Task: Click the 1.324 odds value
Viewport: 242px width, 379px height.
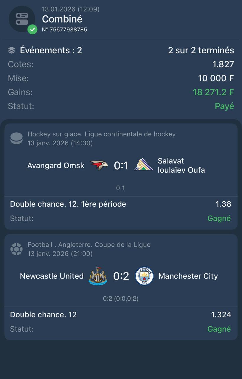Action: pos(221,314)
